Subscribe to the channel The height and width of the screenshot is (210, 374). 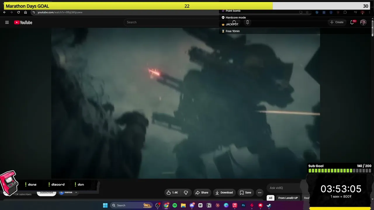coord(46,192)
